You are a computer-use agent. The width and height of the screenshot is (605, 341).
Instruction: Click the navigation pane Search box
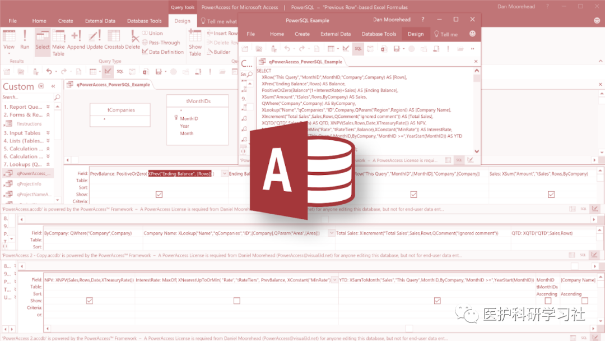28,97
